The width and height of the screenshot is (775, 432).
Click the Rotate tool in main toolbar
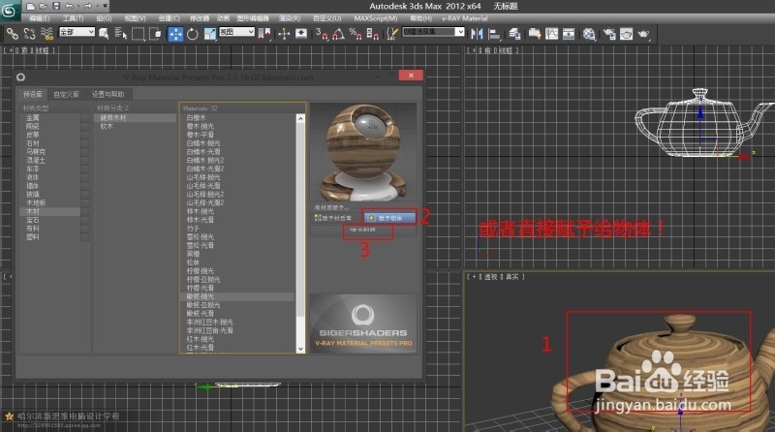pos(193,34)
